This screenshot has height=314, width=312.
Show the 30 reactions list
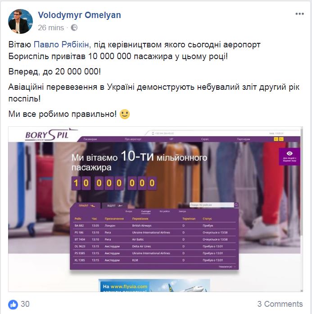25,304
